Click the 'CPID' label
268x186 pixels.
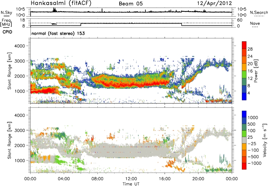coord(7,32)
